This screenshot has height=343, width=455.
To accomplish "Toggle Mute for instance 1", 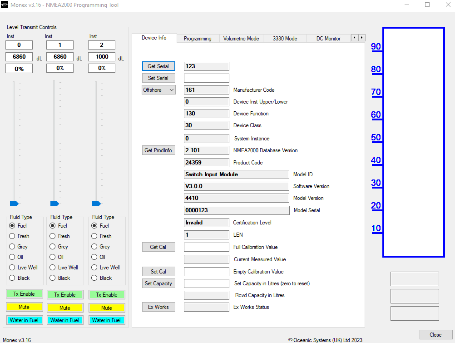I will tap(65, 308).
